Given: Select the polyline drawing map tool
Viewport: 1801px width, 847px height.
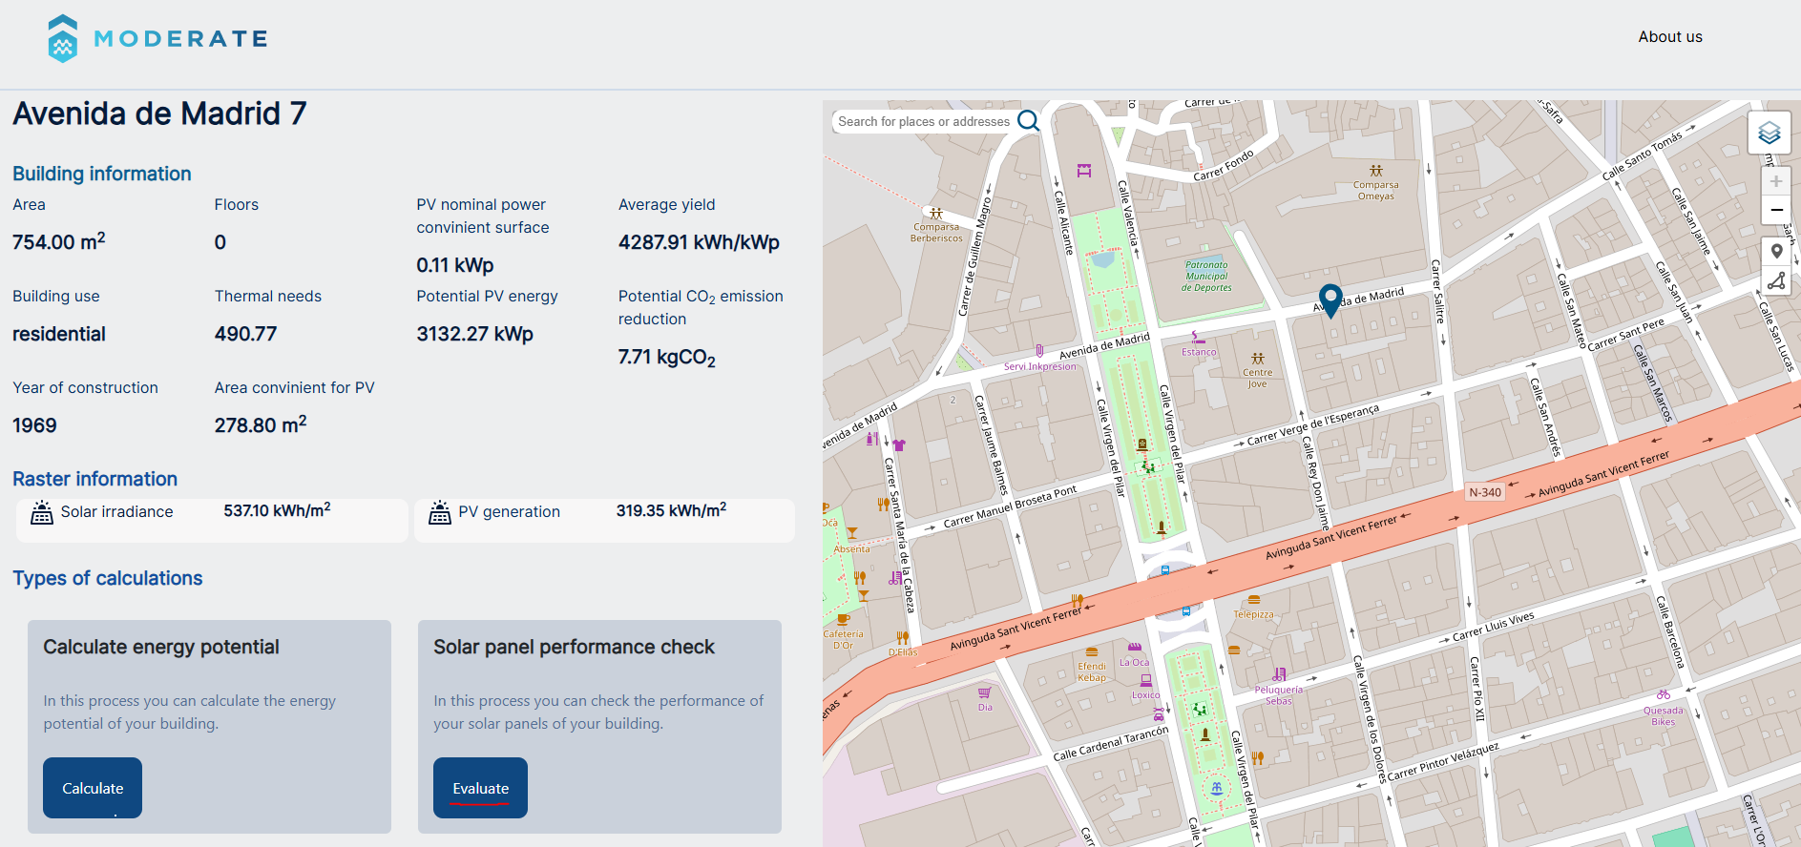Looking at the screenshot, I should tap(1775, 281).
